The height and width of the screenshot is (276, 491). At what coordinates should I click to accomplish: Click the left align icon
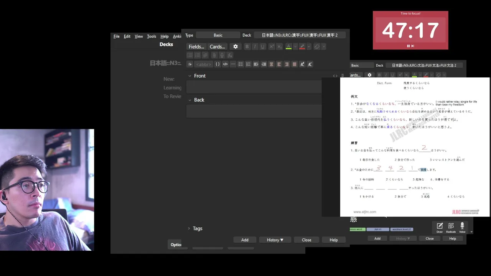pyautogui.click(x=279, y=64)
